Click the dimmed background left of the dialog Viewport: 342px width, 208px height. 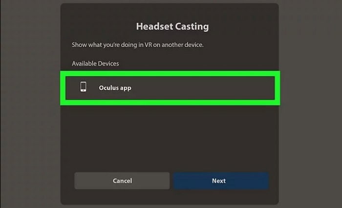click(x=30, y=104)
